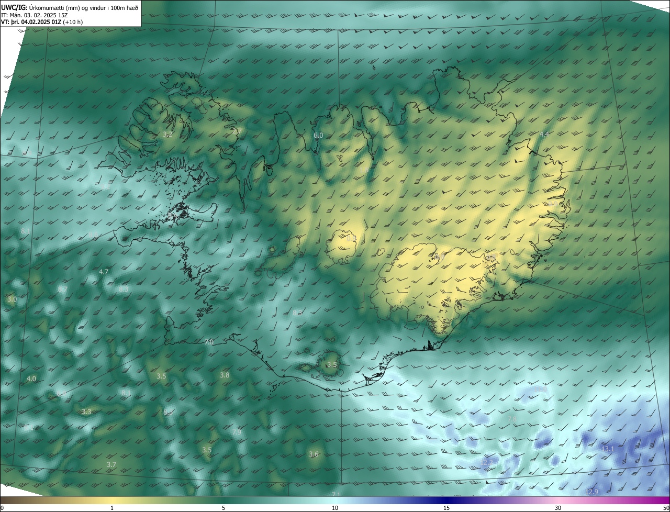Select the colour scale tick label 5

point(224,508)
